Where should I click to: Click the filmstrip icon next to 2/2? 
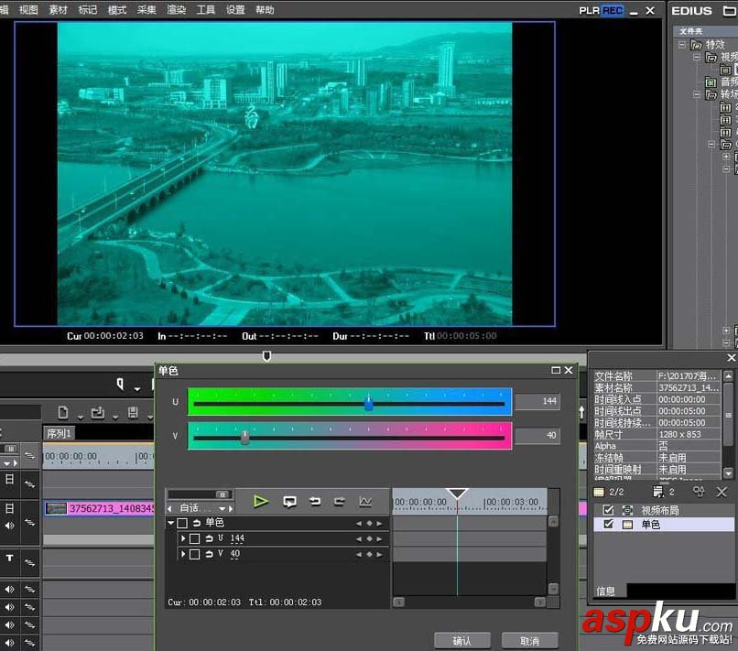[599, 493]
